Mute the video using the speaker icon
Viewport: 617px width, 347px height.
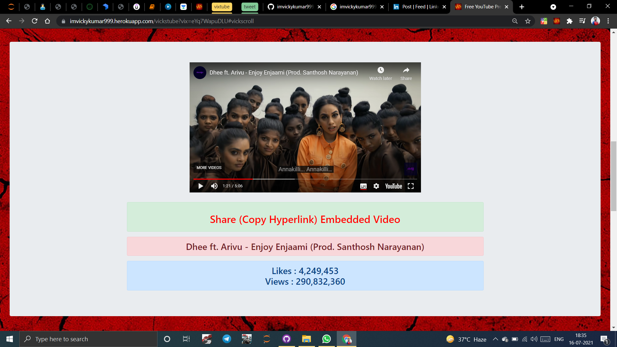[214, 186]
